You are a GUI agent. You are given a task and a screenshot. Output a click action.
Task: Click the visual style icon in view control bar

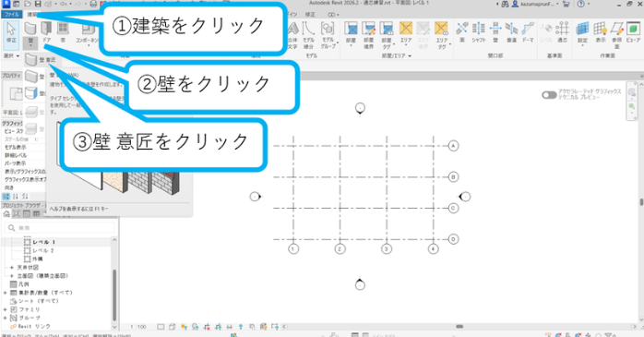click(x=173, y=327)
